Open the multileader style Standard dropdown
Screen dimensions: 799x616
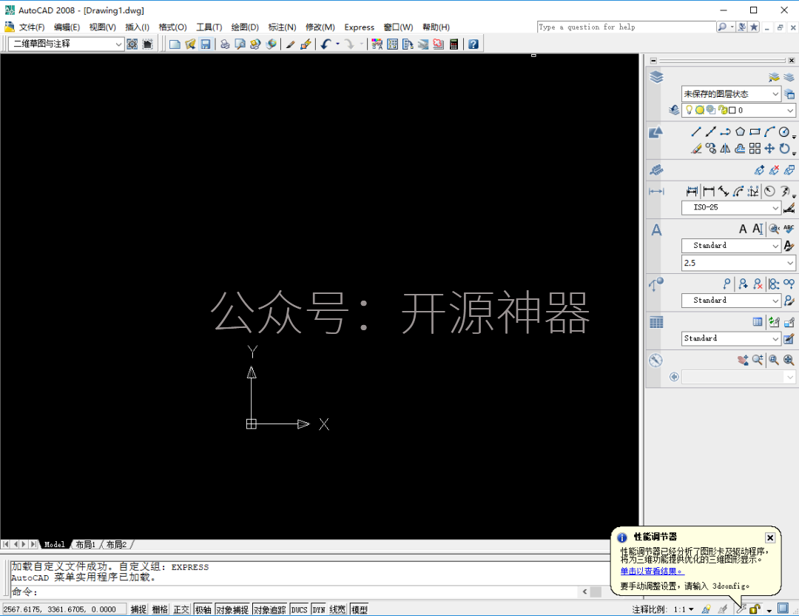731,301
